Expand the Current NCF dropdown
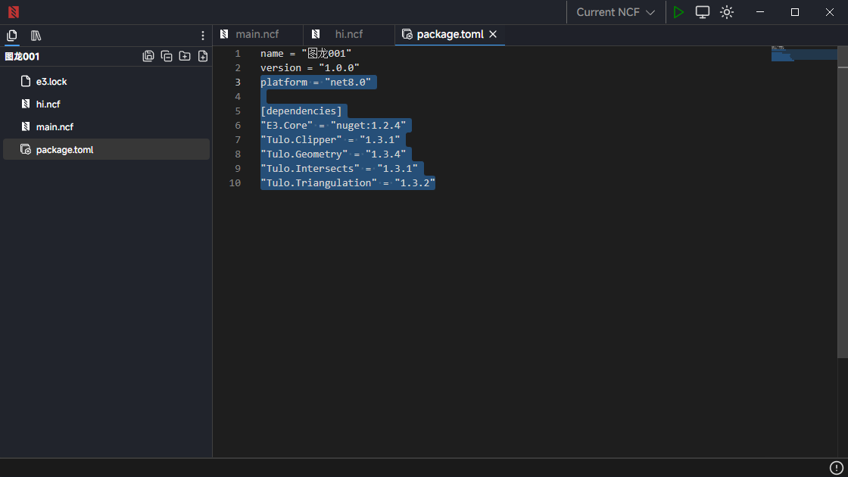Screen dimensions: 848x477 coord(615,12)
